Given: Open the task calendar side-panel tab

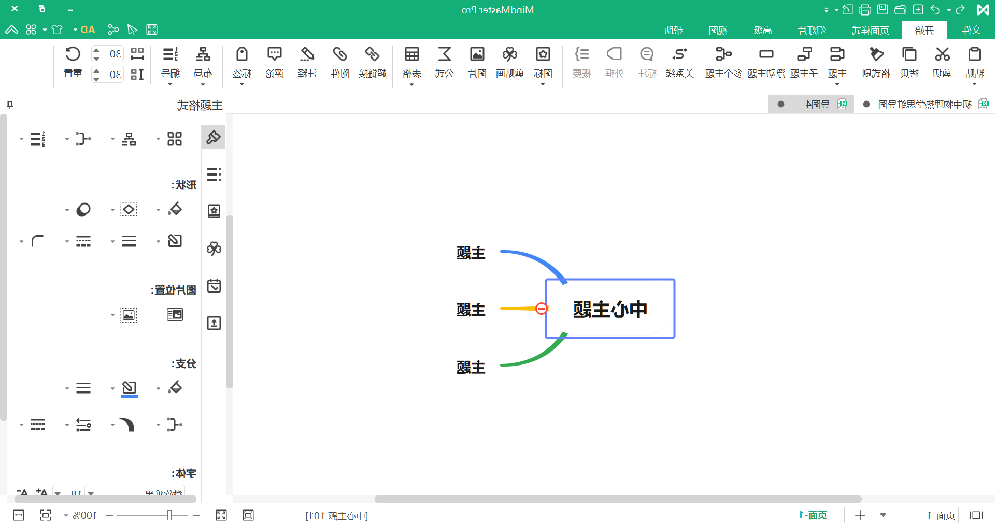Looking at the screenshot, I should click(x=214, y=286).
